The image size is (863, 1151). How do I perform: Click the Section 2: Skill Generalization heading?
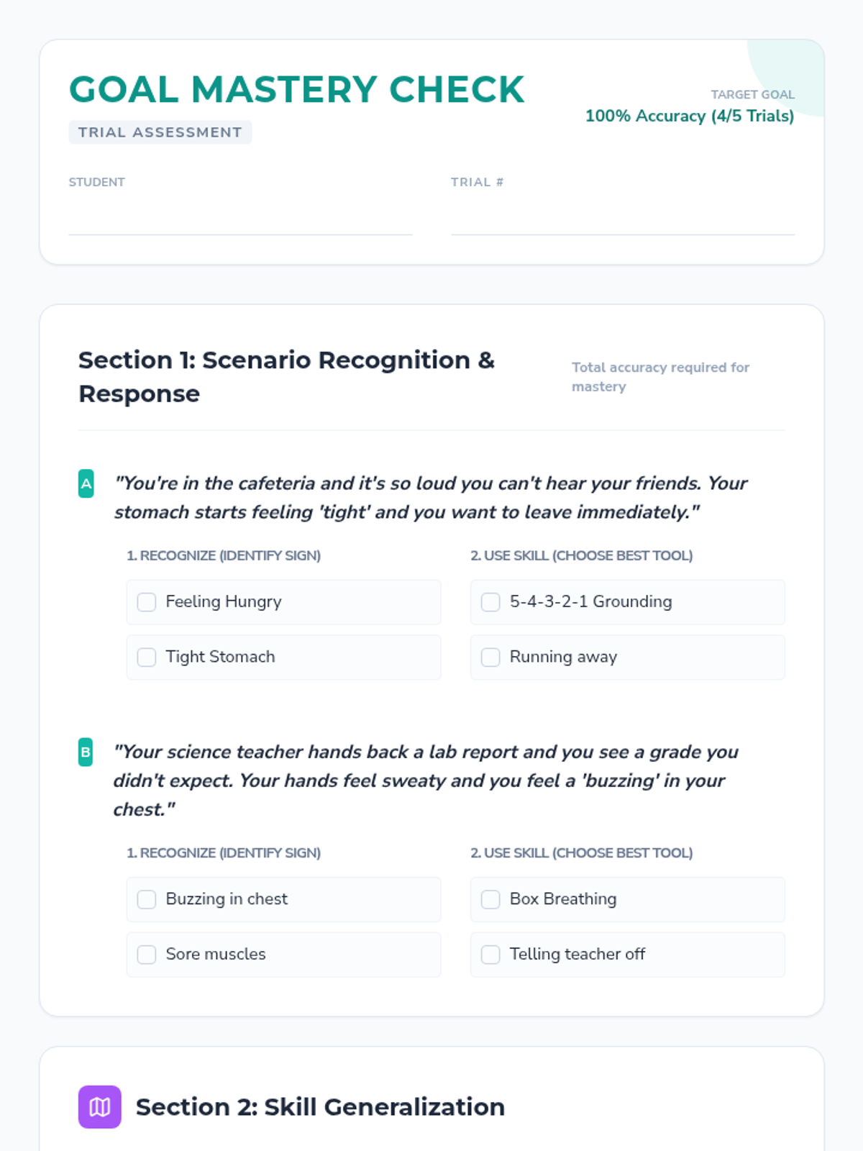coord(320,1106)
